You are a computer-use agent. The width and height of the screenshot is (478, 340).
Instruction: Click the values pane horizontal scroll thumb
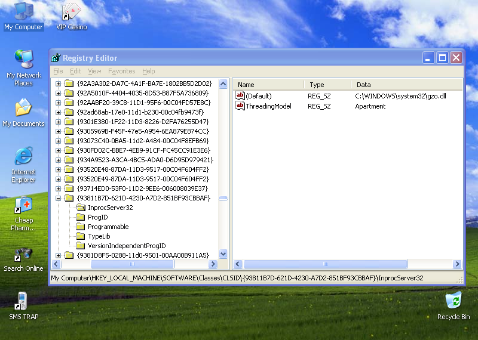pos(325,264)
